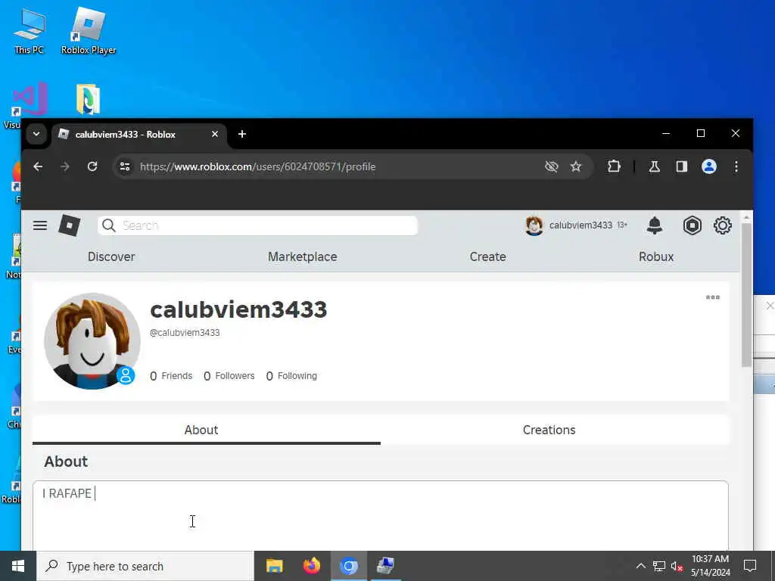
Task: Open the Discover menu item
Action: (x=111, y=257)
